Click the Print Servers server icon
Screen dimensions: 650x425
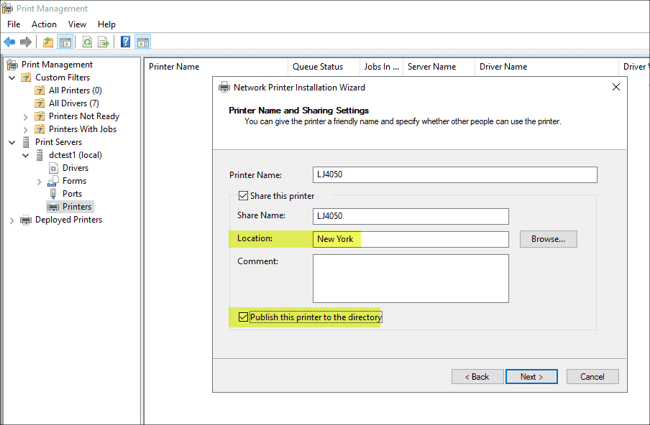(26, 142)
